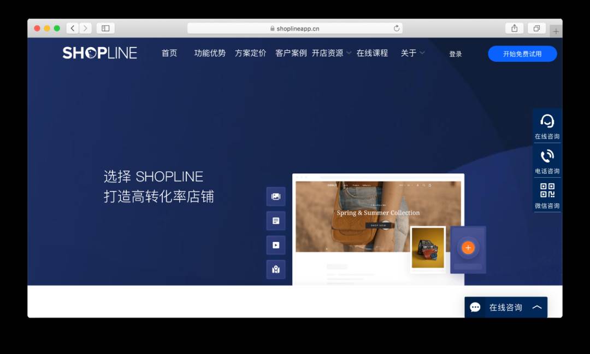The image size is (590, 354).
Task: Click the shoplineapp.cn address bar
Action: tap(295, 28)
